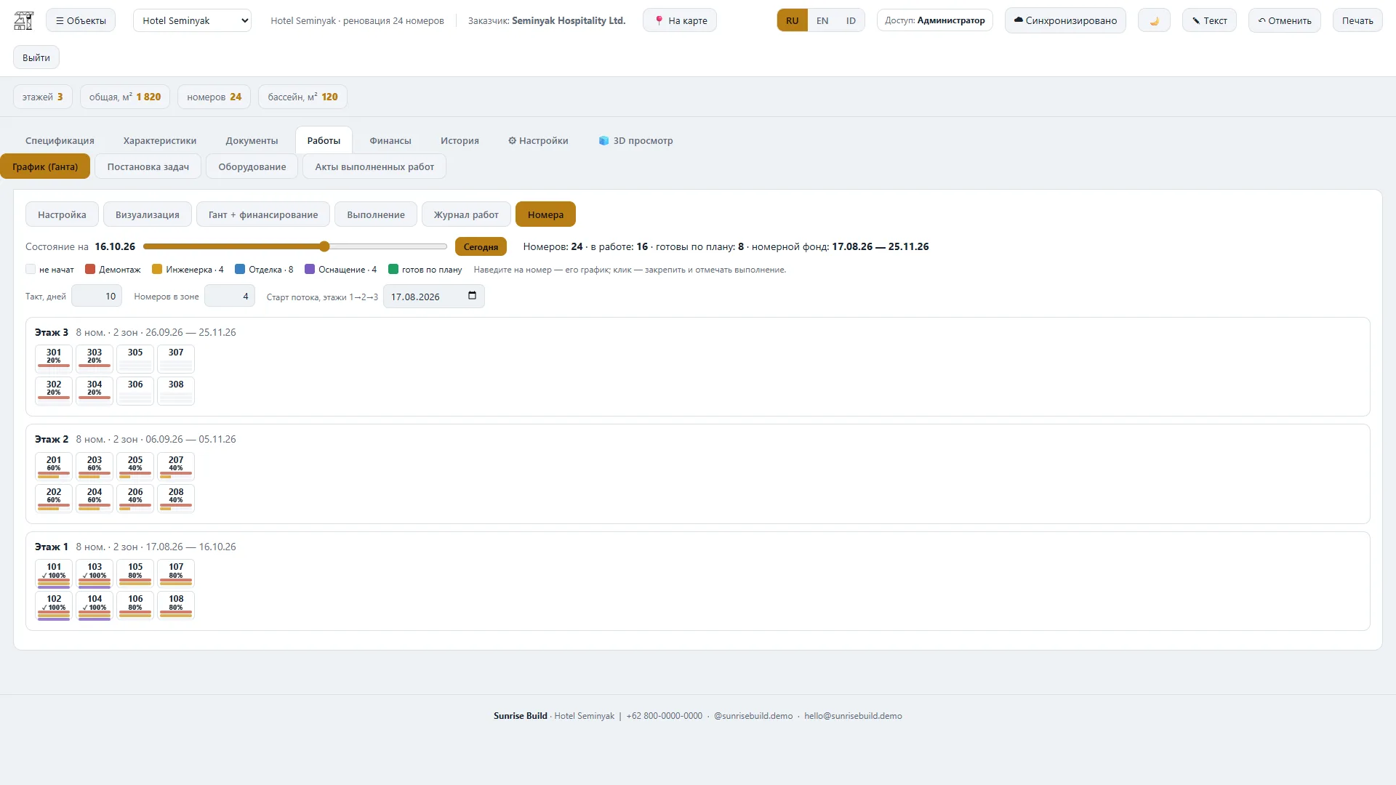This screenshot has height=785, width=1396.
Task: Toggle dark mode moon icon
Action: 1154,20
